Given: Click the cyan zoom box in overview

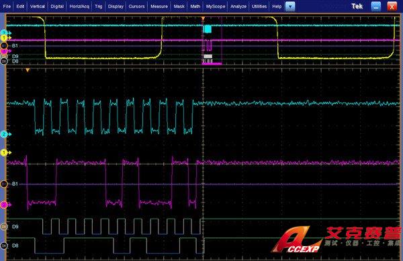Looking at the screenshot, I should [208, 29].
